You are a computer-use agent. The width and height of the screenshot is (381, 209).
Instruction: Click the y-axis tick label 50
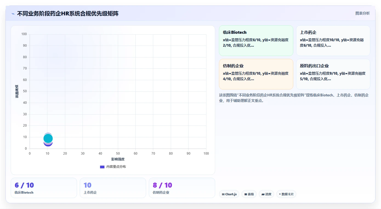(25, 91)
